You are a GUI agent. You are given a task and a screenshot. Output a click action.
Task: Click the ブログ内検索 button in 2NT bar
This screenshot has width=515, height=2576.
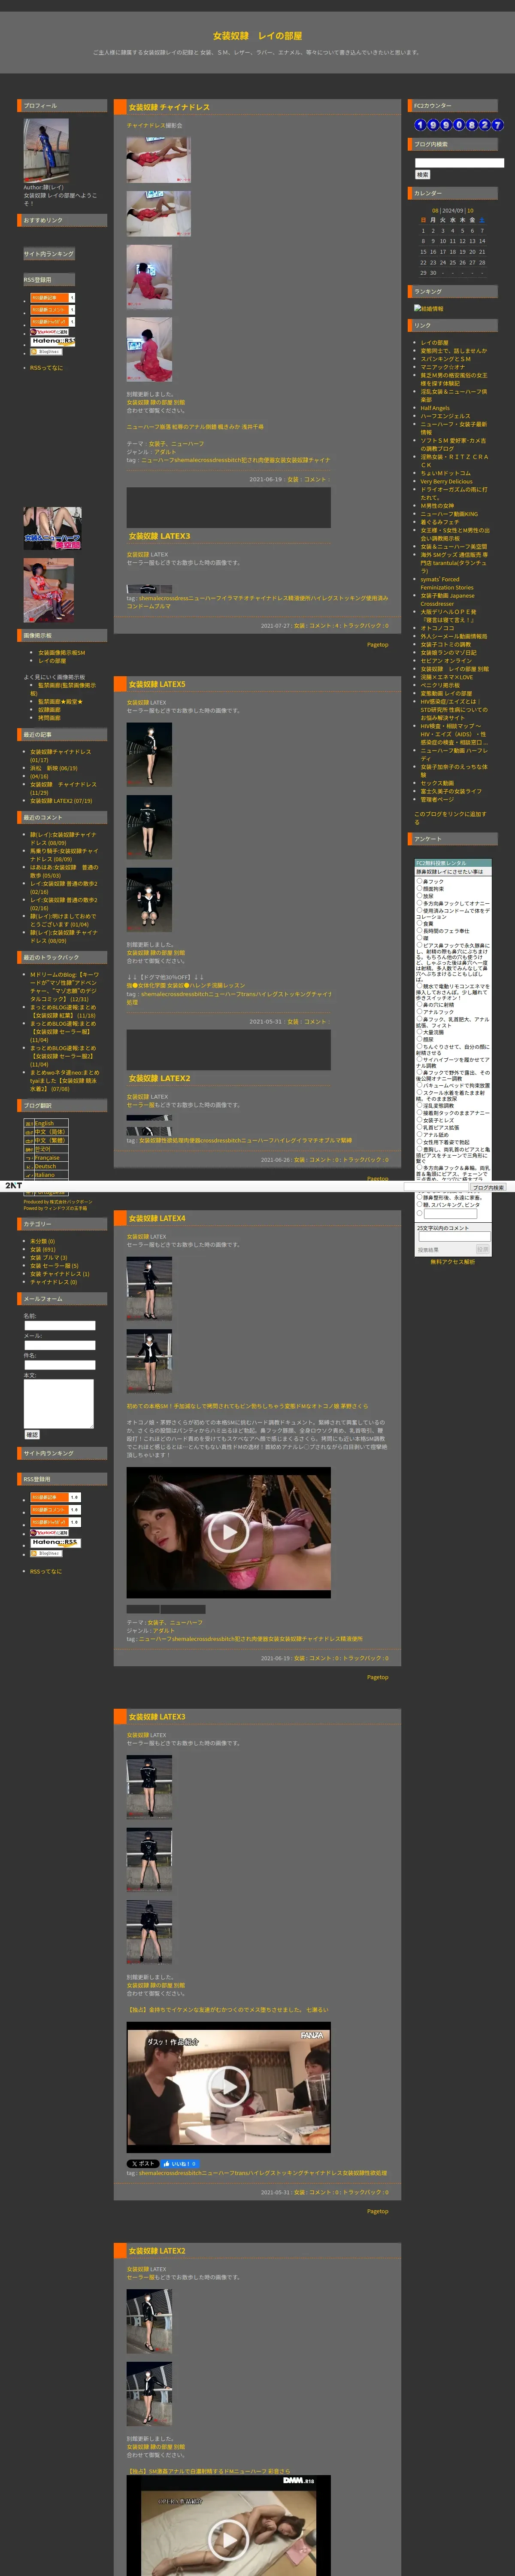(x=489, y=1187)
